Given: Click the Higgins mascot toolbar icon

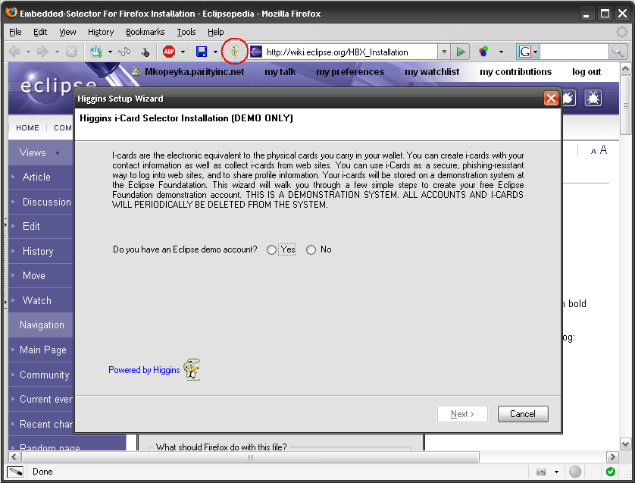Looking at the screenshot, I should pyautogui.click(x=235, y=52).
